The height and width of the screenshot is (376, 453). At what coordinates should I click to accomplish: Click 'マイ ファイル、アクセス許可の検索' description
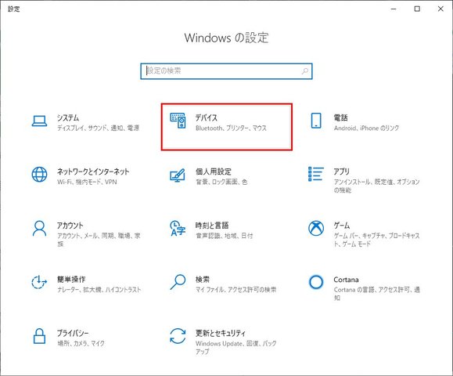click(x=236, y=289)
